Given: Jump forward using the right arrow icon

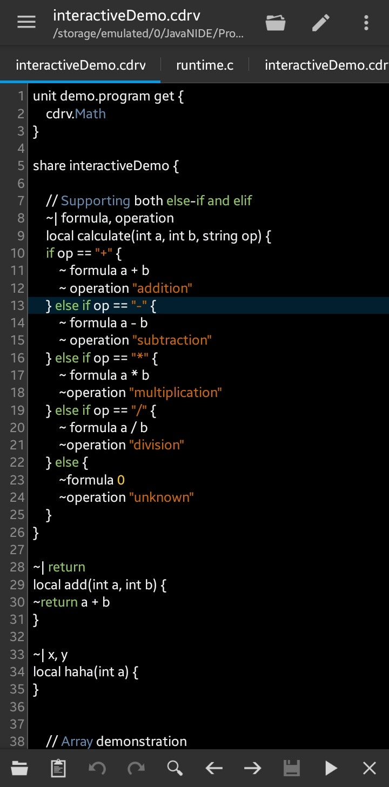Looking at the screenshot, I should pyautogui.click(x=252, y=768).
